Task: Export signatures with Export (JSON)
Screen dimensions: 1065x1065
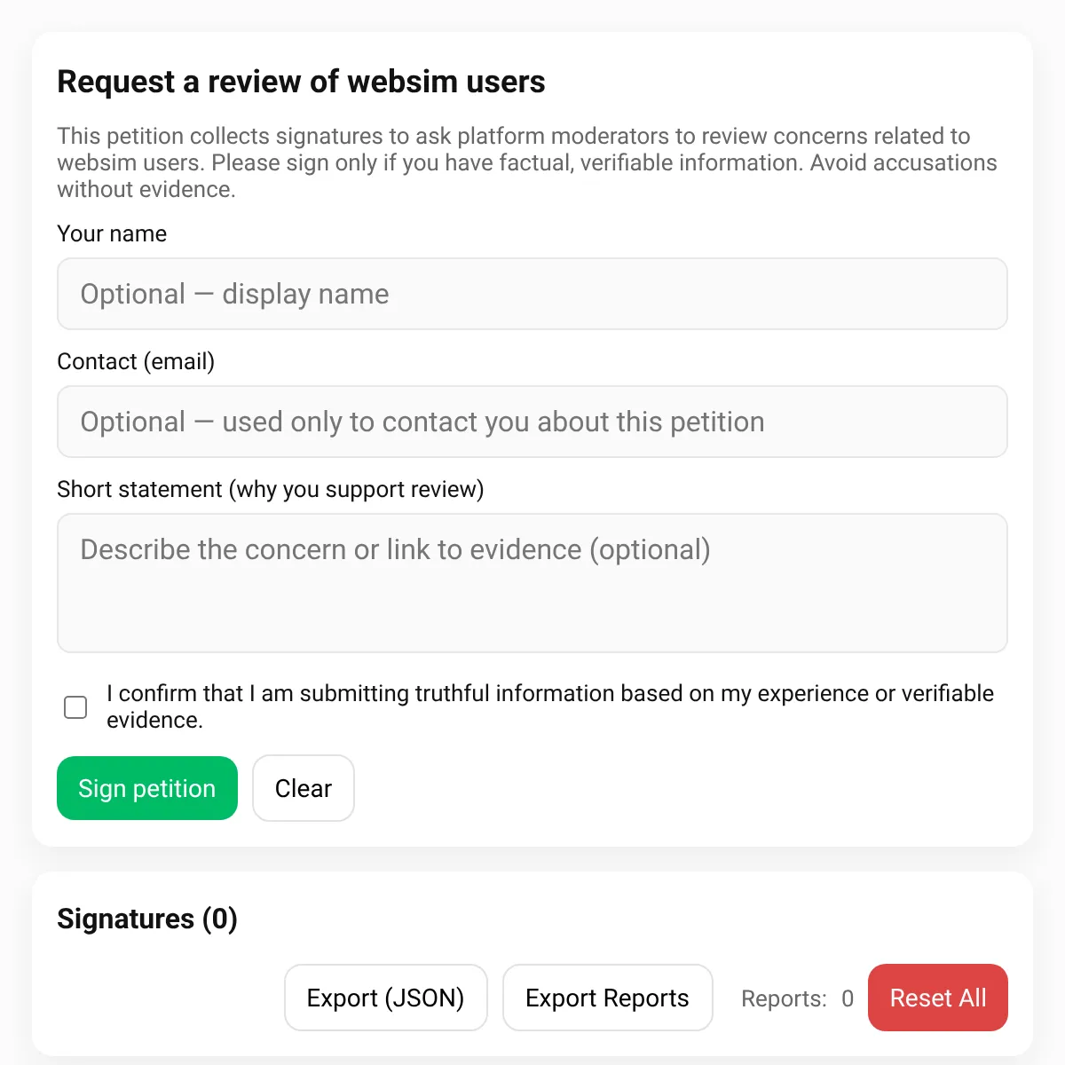Action: coord(386,998)
